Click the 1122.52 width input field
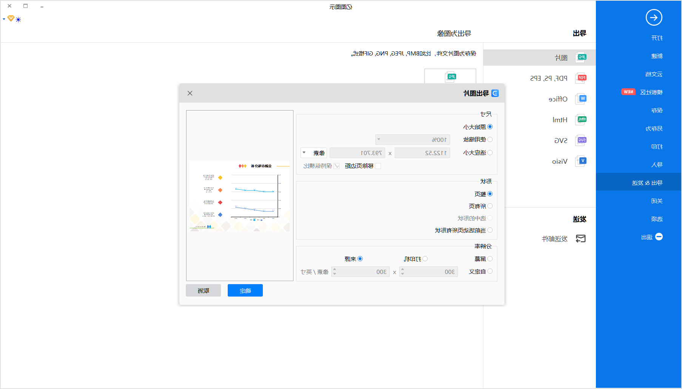682x389 pixels. pos(422,153)
